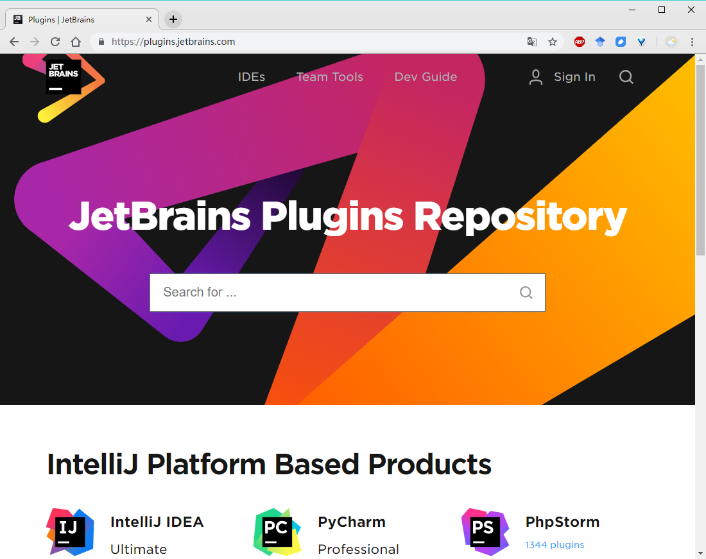Open the IDEs menu in navigation
Image resolution: width=706 pixels, height=559 pixels.
(251, 77)
